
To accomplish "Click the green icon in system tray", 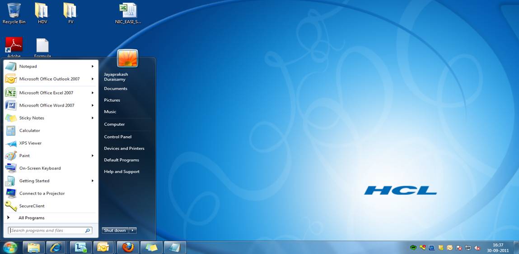I will coord(413,247).
